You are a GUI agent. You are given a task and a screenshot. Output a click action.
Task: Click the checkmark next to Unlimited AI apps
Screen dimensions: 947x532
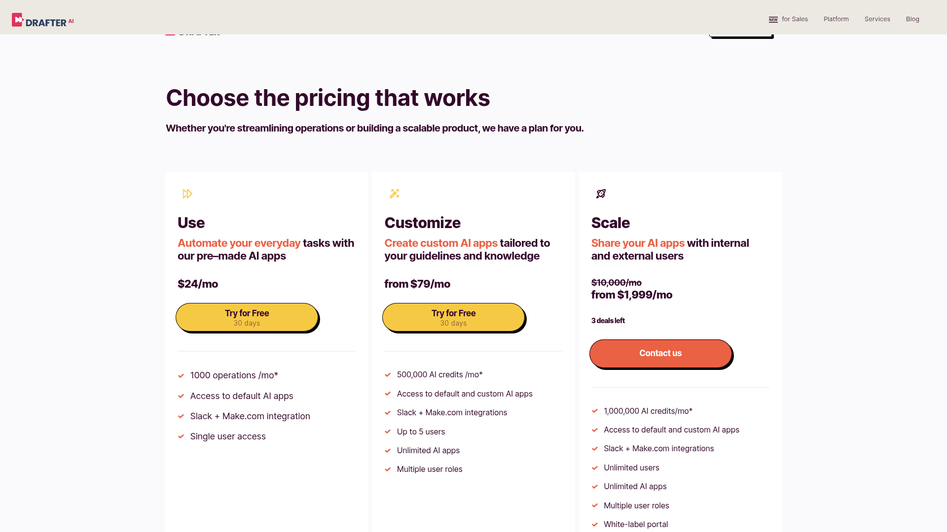(x=388, y=451)
